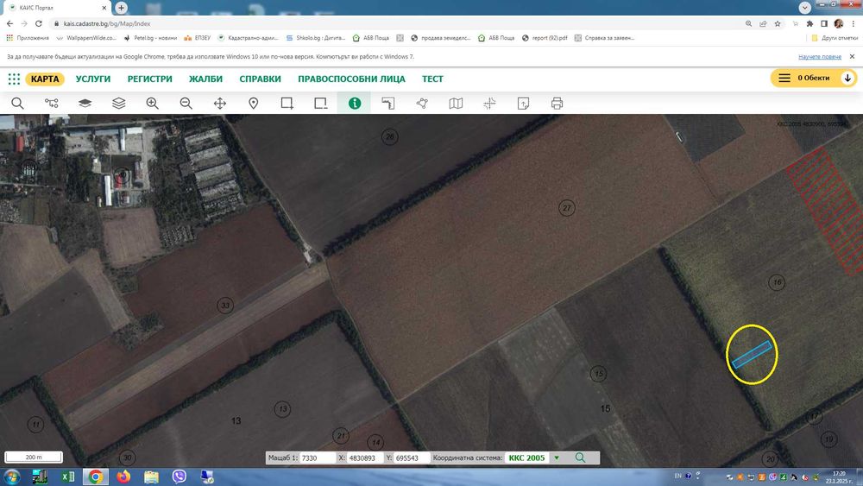Image resolution: width=863 pixels, height=486 pixels.
Task: Click the browser reload button
Action: click(39, 23)
